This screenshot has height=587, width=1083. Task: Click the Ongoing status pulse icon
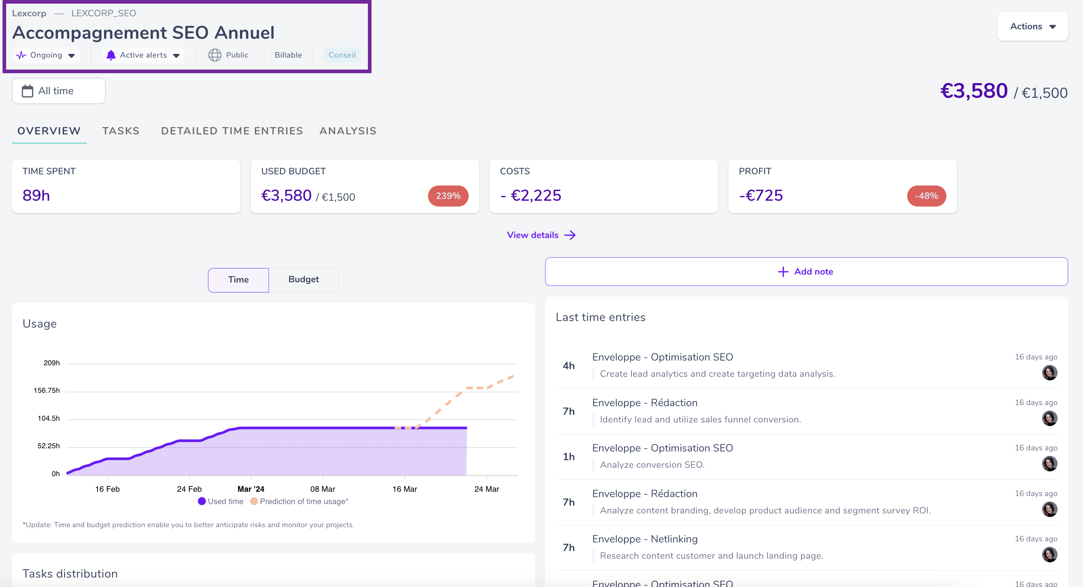pos(21,55)
